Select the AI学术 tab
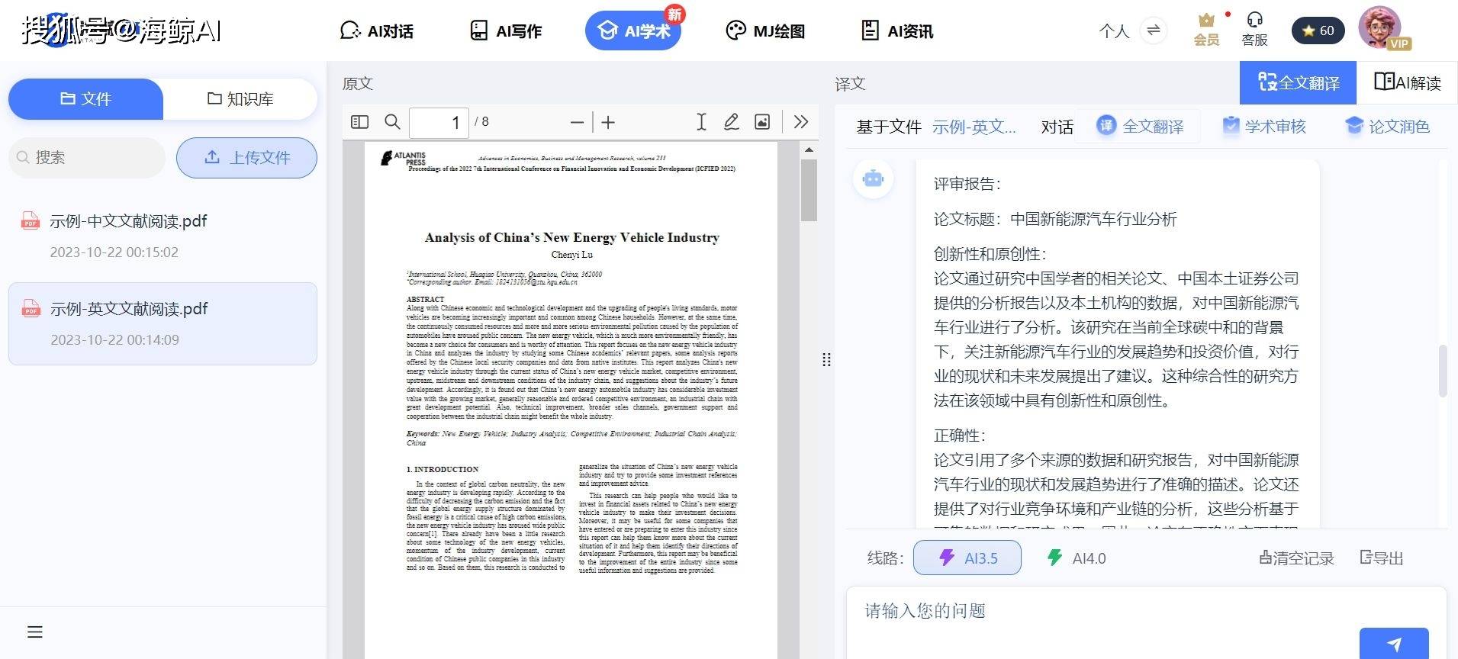The height and width of the screenshot is (659, 1458). click(633, 31)
